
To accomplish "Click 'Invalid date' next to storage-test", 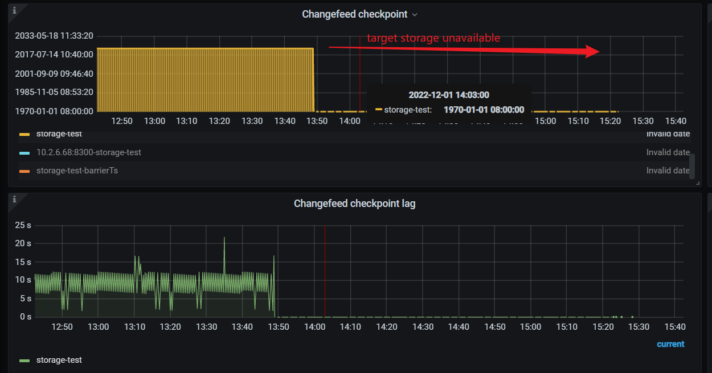I will [668, 134].
